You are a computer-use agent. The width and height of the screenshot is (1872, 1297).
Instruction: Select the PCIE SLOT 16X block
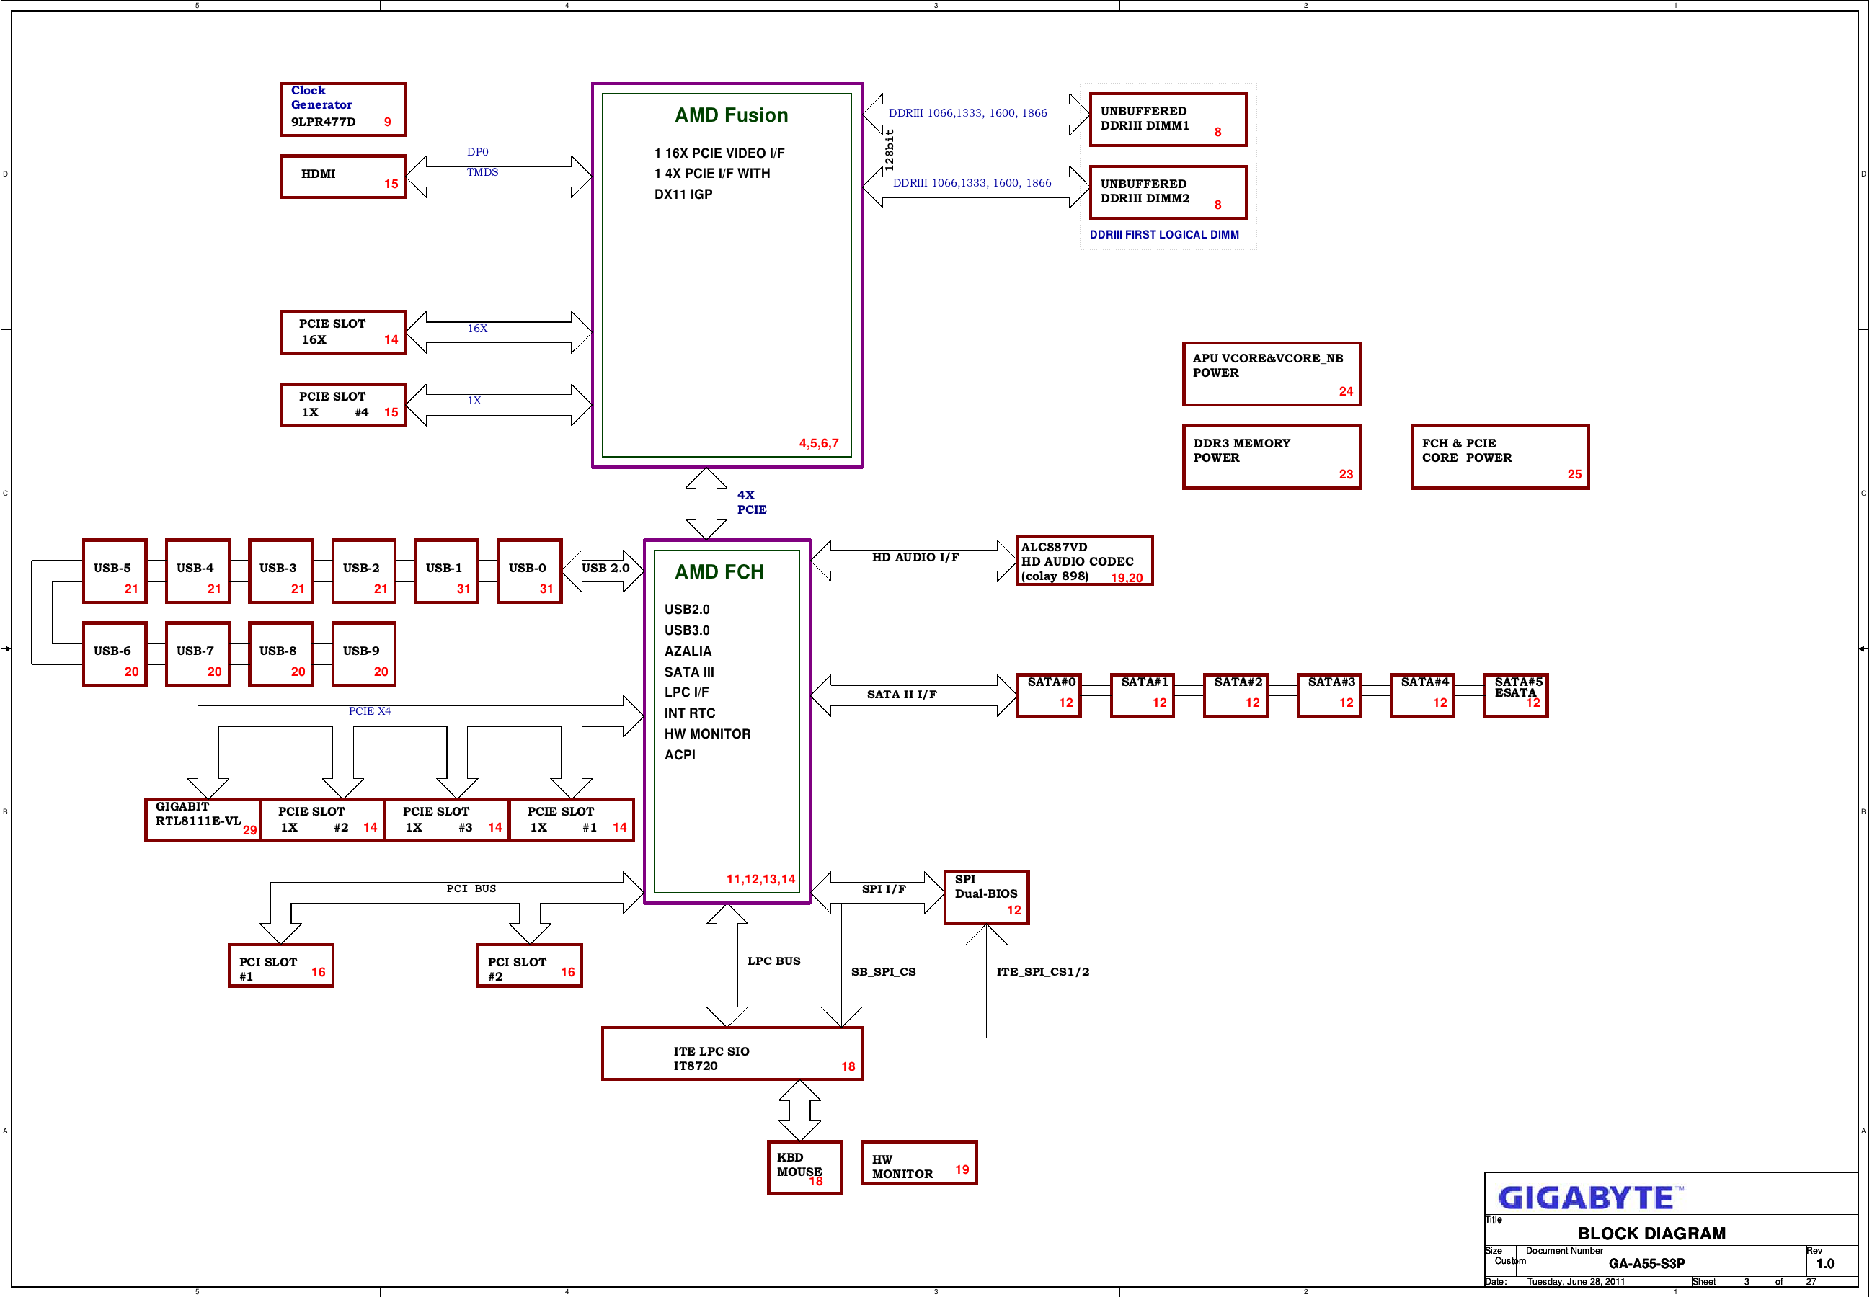click(343, 332)
